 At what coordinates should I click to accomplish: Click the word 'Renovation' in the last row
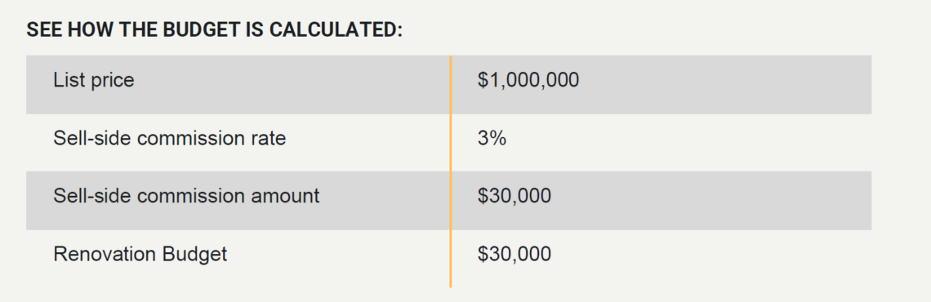coord(105,254)
